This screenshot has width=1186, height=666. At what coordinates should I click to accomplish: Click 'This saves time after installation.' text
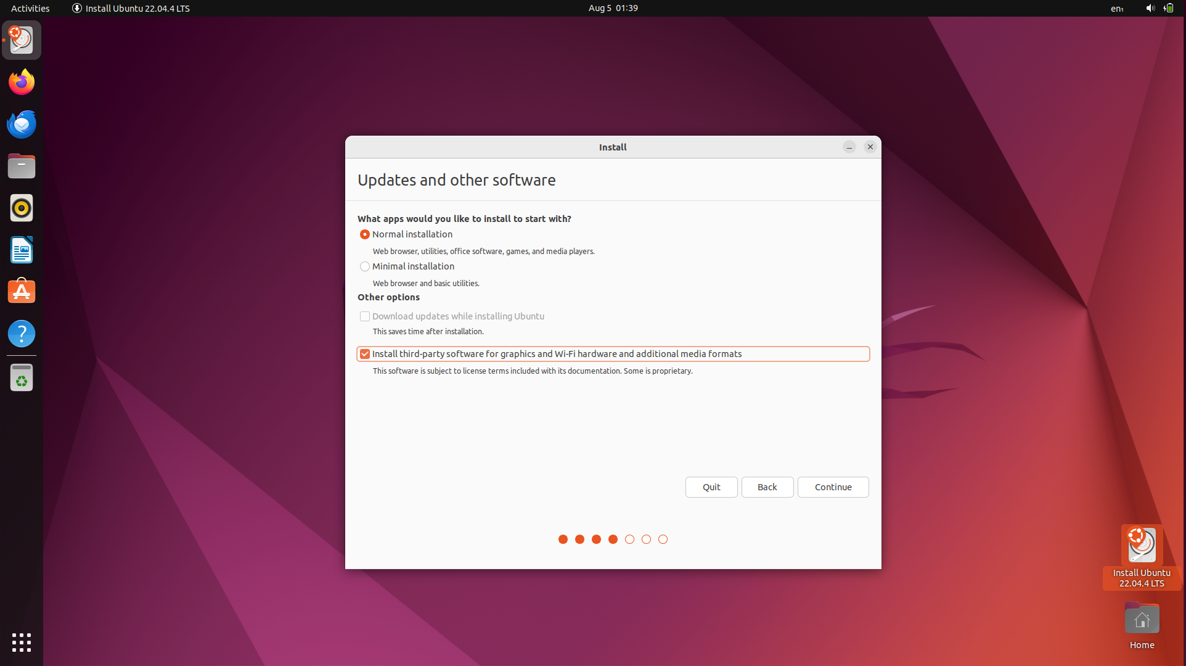pyautogui.click(x=428, y=332)
